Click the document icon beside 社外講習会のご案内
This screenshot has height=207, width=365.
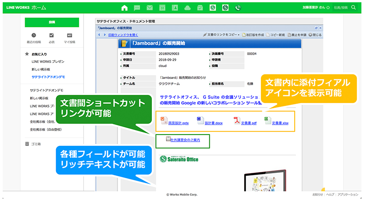[x=168, y=139]
